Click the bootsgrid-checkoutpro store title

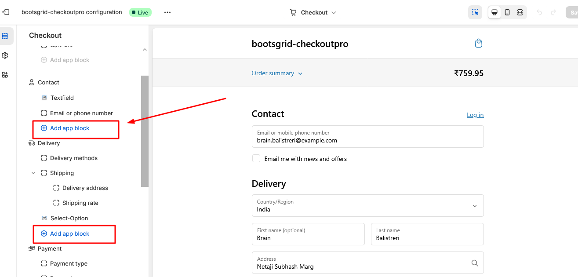click(x=300, y=44)
